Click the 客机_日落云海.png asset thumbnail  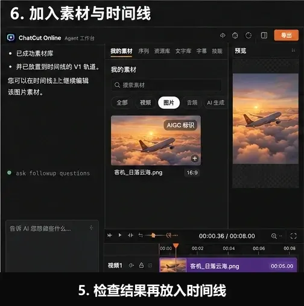click(x=156, y=140)
